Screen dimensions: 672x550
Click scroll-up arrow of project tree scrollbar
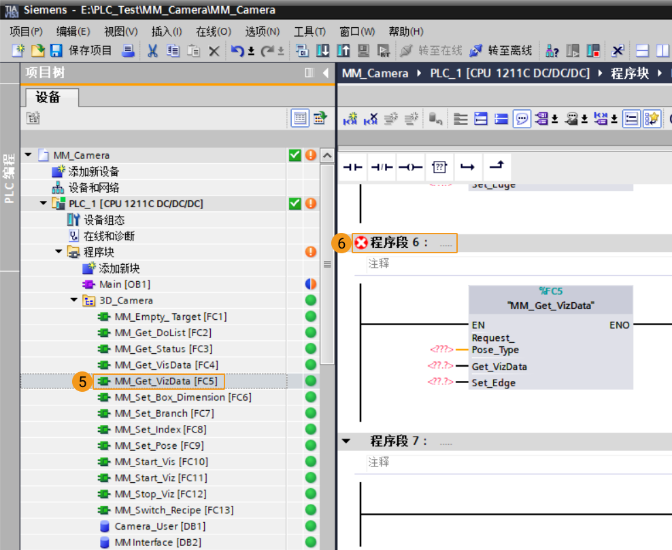tap(327, 155)
